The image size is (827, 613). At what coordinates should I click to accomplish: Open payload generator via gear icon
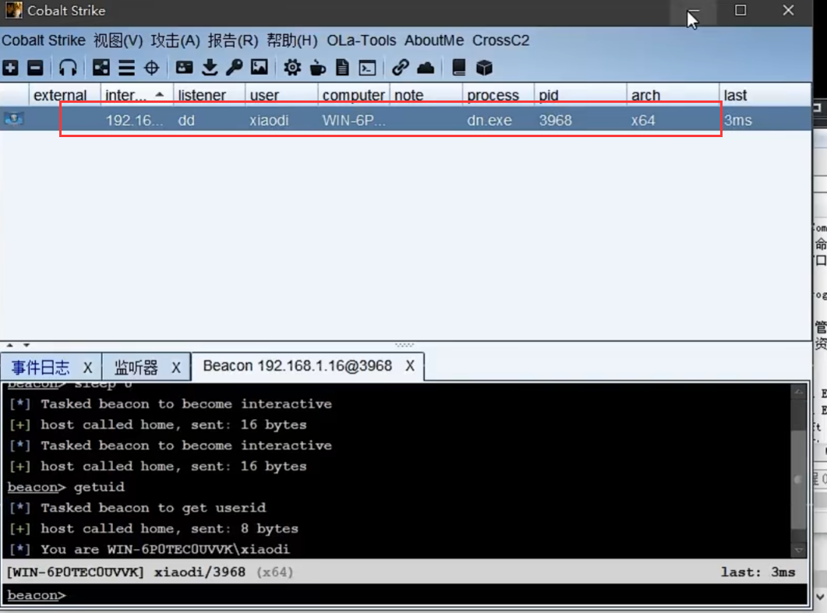click(x=292, y=67)
